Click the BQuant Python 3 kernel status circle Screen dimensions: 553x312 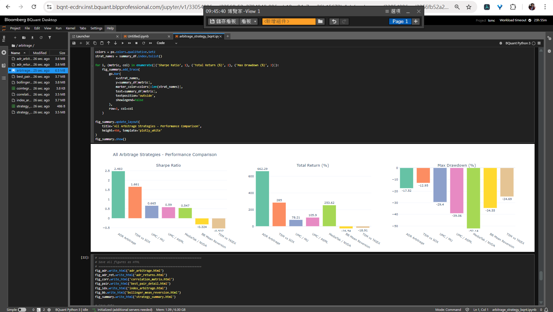(533, 43)
